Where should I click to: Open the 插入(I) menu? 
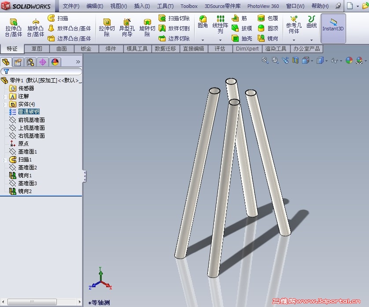pos(142,6)
